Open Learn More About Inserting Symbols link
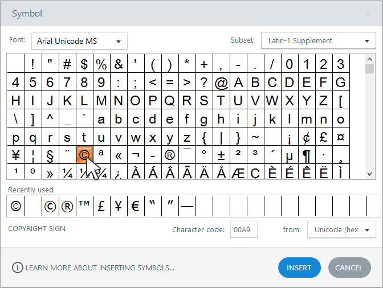Screen dimensions: 383x288 [x=100, y=268]
